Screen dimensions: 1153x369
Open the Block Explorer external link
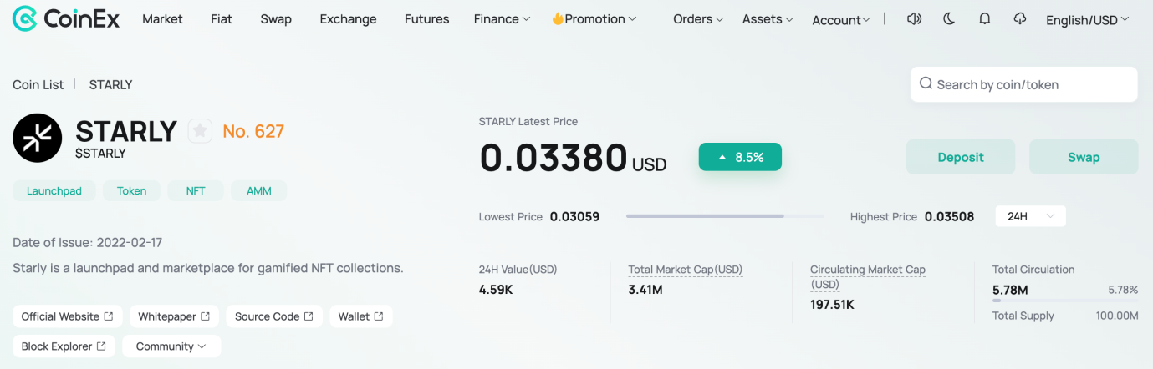pos(64,346)
